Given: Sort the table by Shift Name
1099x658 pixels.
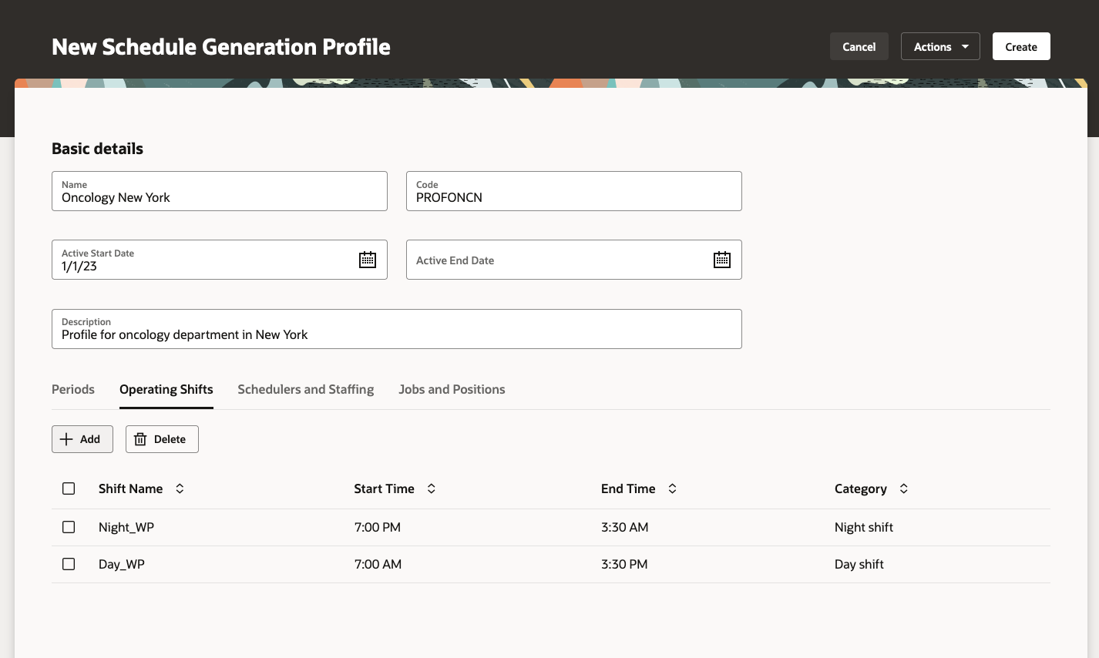Looking at the screenshot, I should coord(179,488).
